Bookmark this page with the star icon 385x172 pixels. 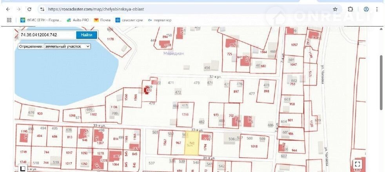tap(335, 9)
